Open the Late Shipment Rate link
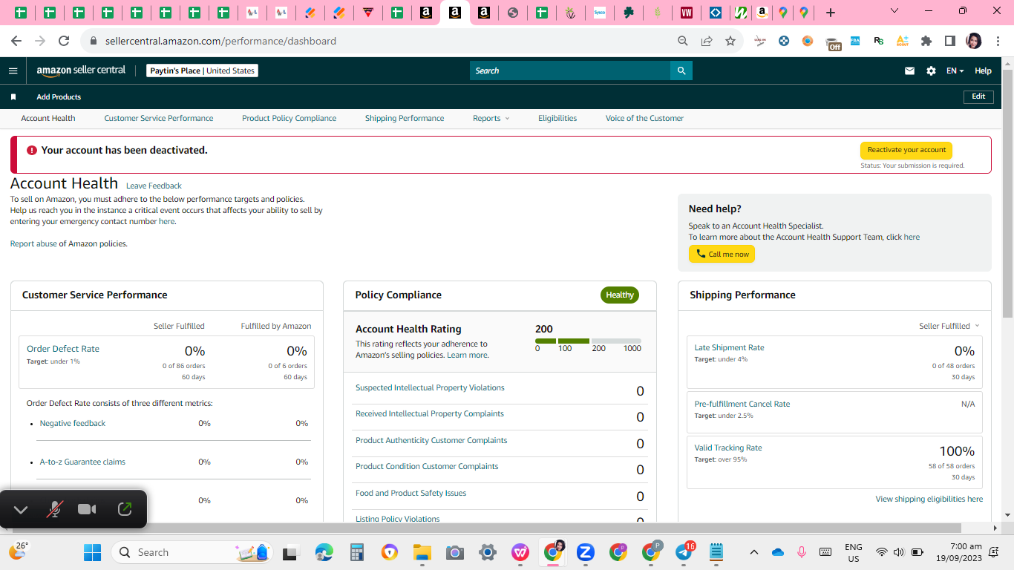Screen dimensions: 1014x570 pos(729,347)
